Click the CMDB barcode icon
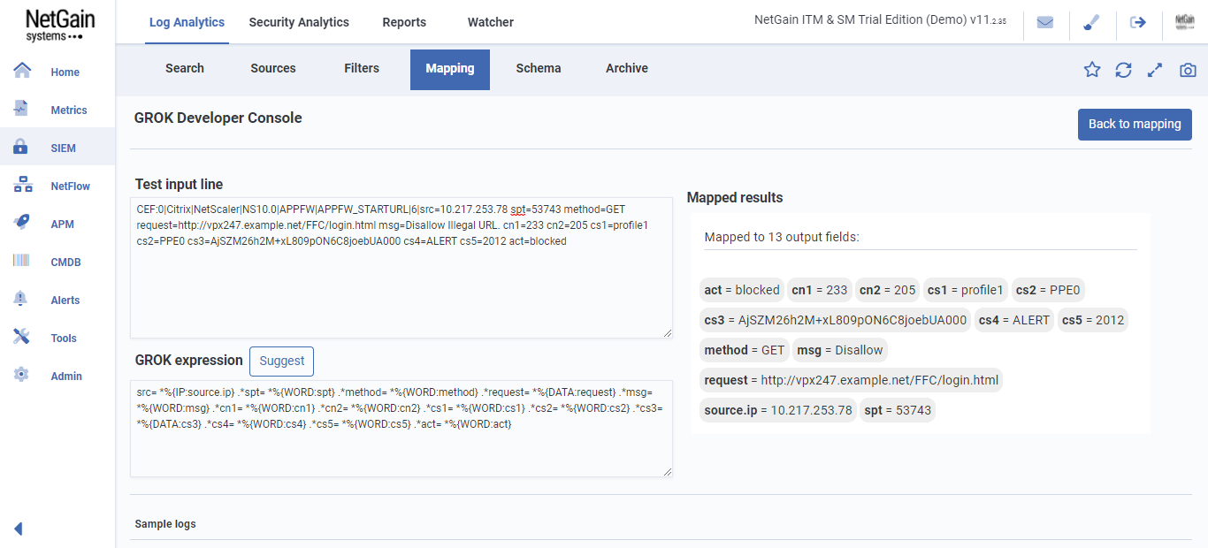This screenshot has height=548, width=1208. tap(22, 261)
